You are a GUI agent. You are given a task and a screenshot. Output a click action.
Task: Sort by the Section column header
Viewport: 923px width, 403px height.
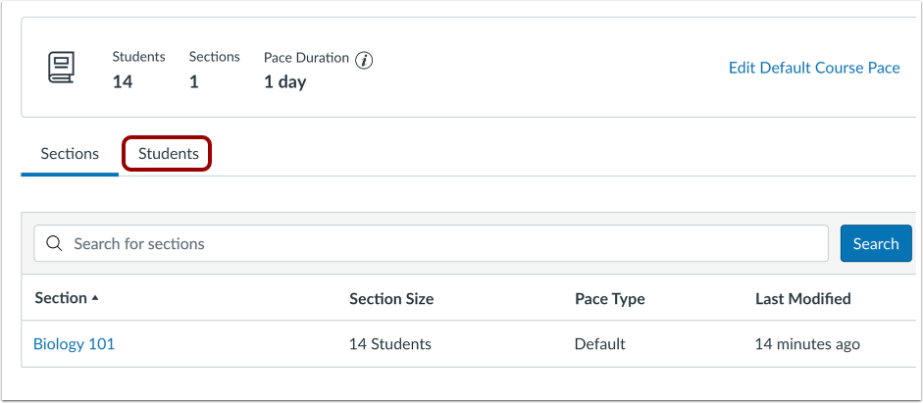pos(60,298)
